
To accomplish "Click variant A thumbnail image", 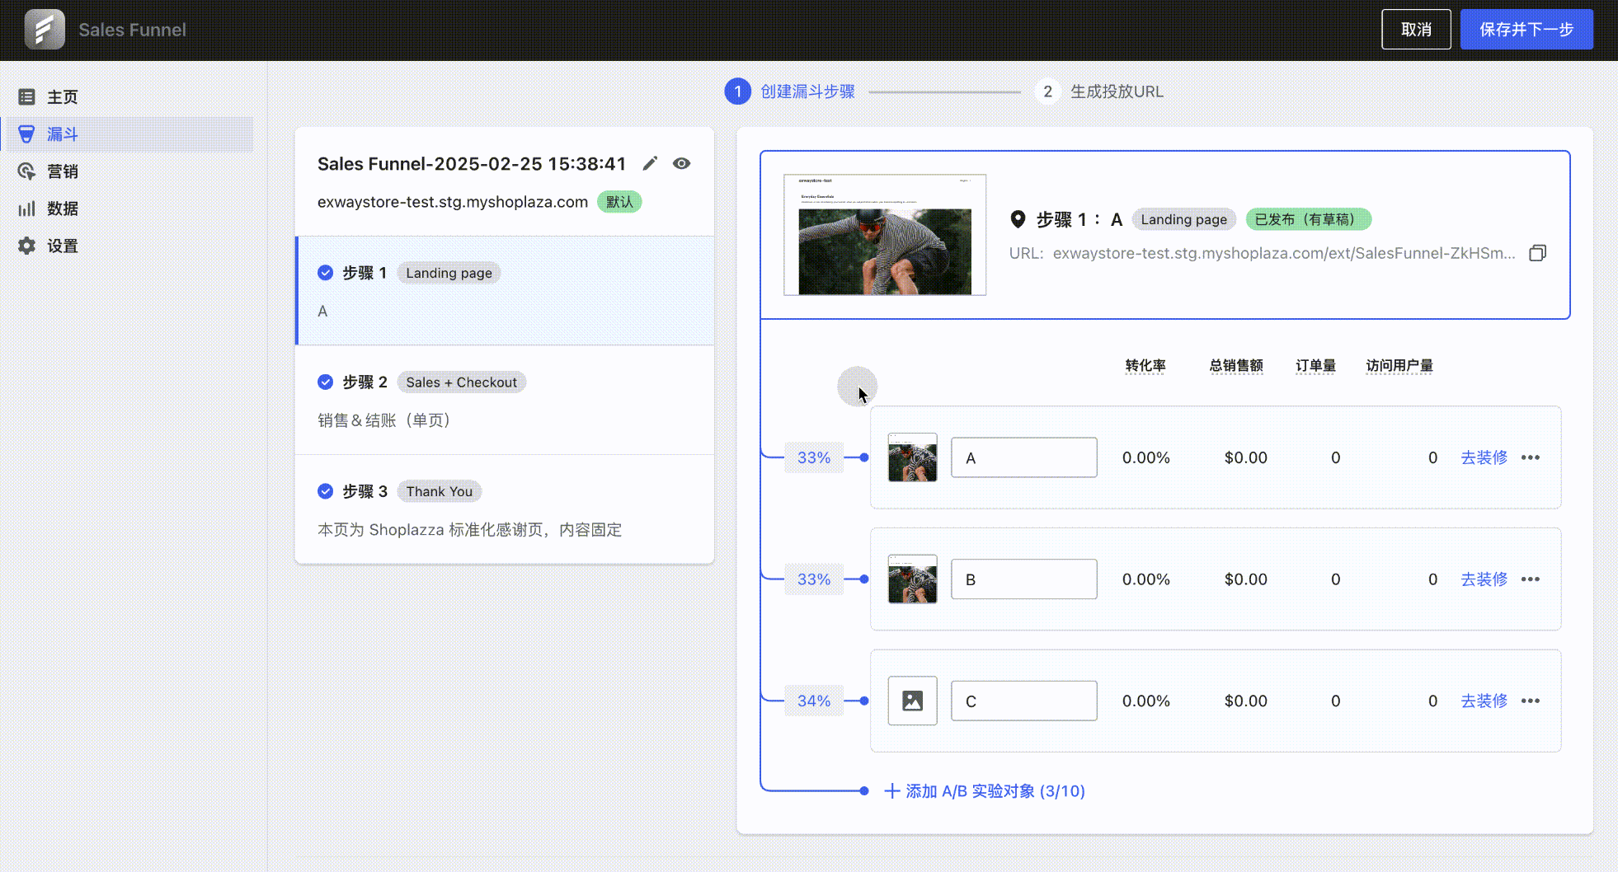I will point(912,457).
